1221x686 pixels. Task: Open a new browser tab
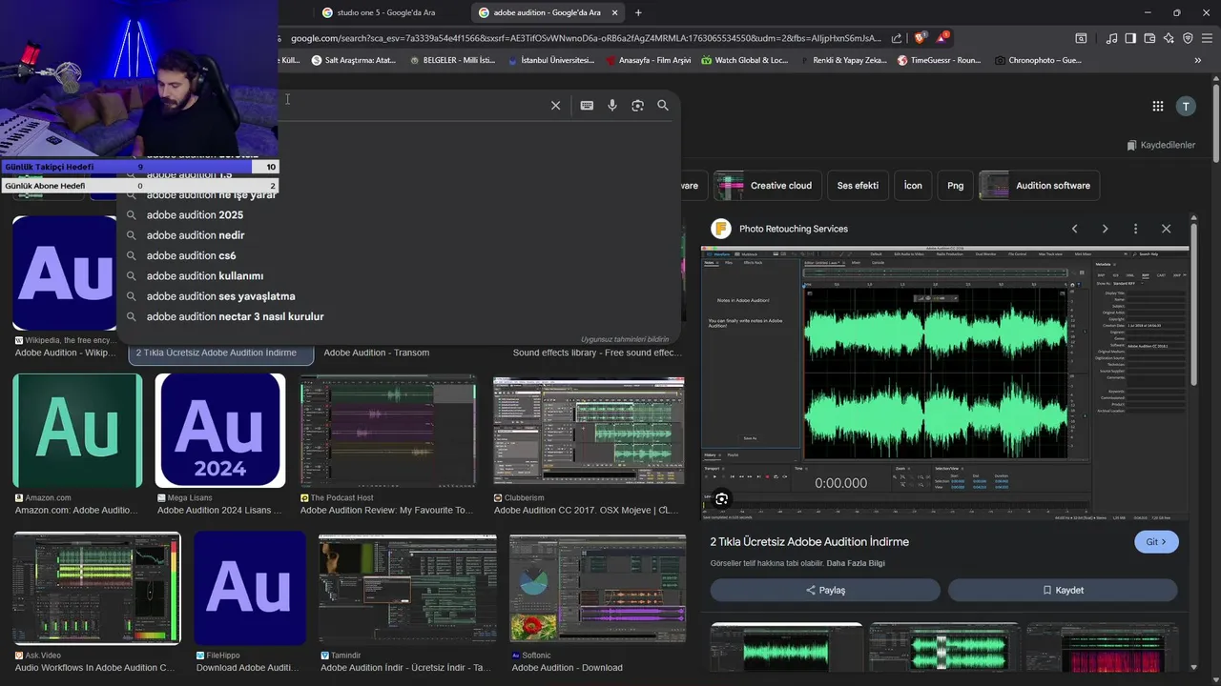(638, 12)
